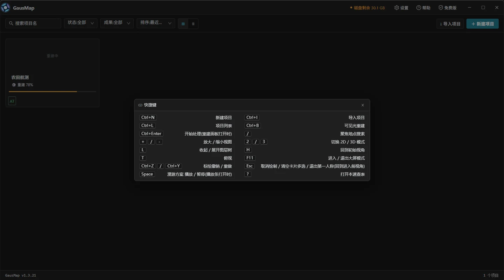
Task: Click the GausMap logo icon
Action: tap(6, 8)
